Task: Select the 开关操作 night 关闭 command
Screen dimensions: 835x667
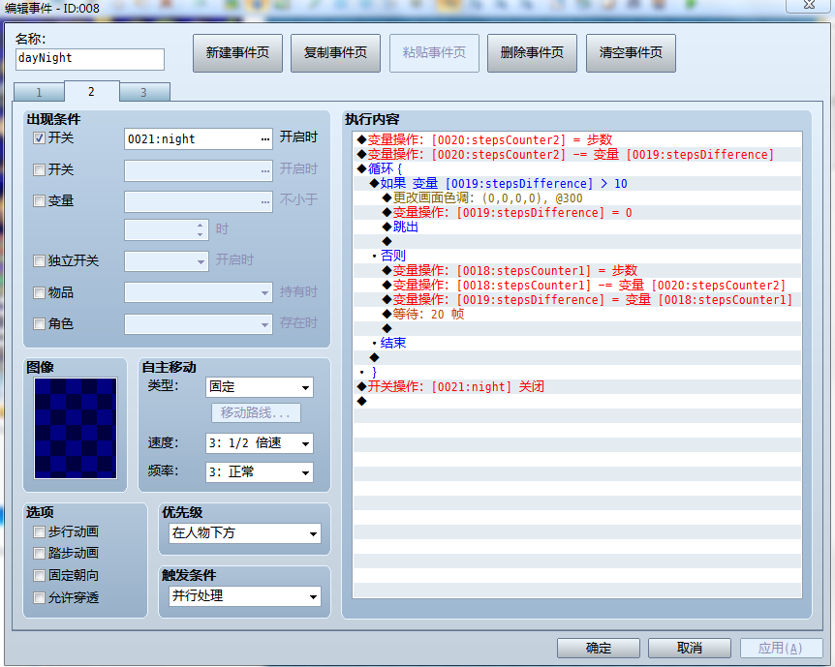Action: click(x=577, y=386)
